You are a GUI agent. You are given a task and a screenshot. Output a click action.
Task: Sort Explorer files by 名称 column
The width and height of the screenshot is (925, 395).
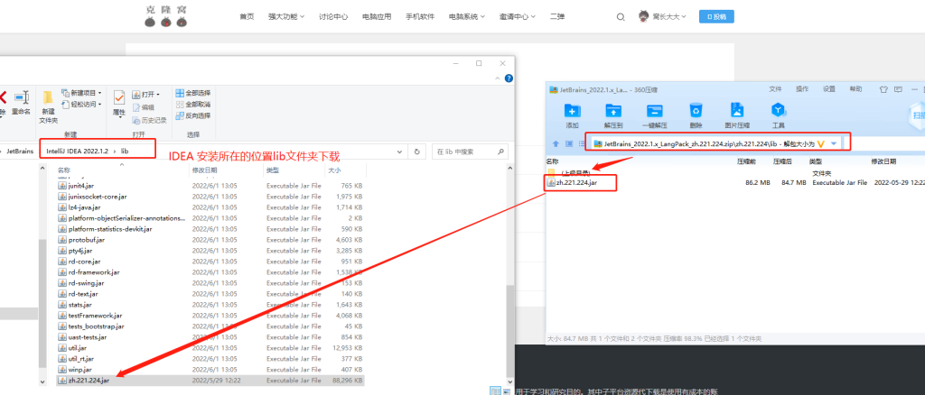(x=62, y=170)
